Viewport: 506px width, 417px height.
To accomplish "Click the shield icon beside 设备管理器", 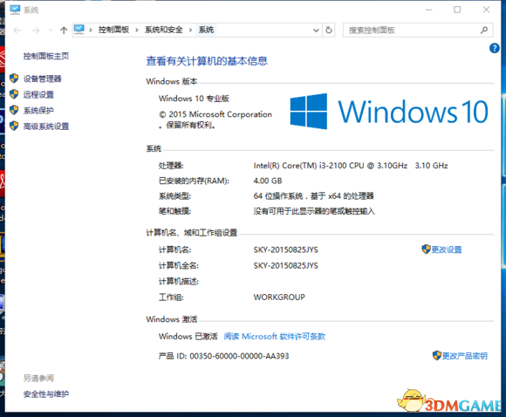I will (14, 79).
